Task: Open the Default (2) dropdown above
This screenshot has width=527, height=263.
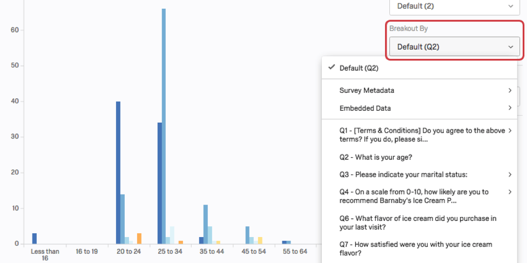Action: pyautogui.click(x=454, y=6)
